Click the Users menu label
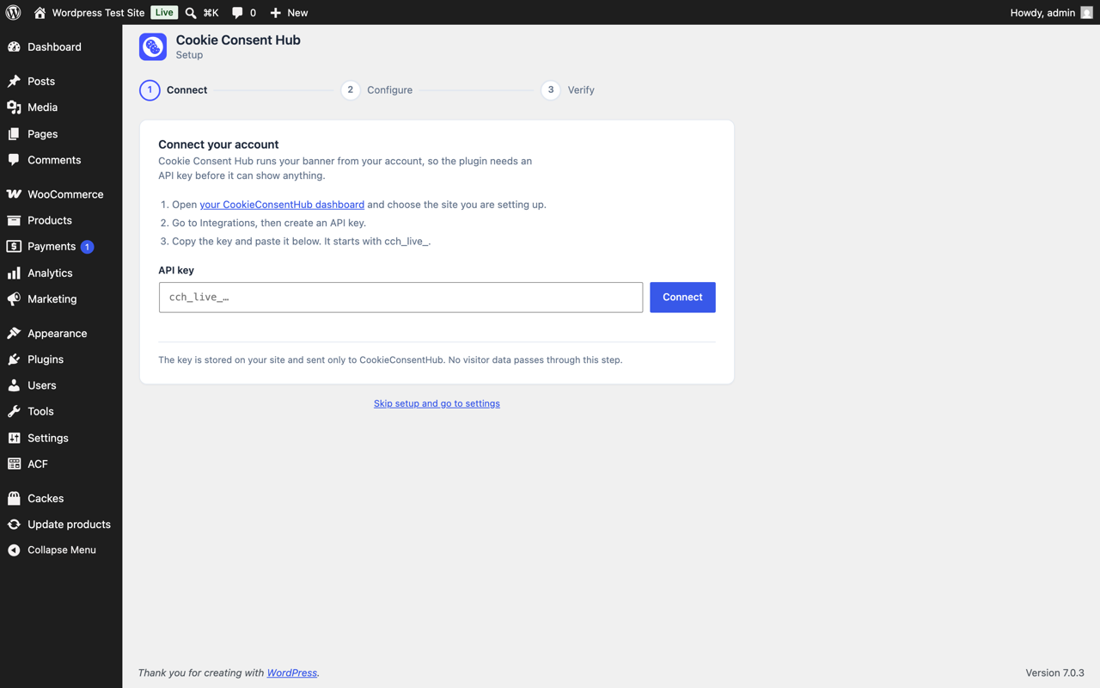This screenshot has height=688, width=1100. coord(41,385)
